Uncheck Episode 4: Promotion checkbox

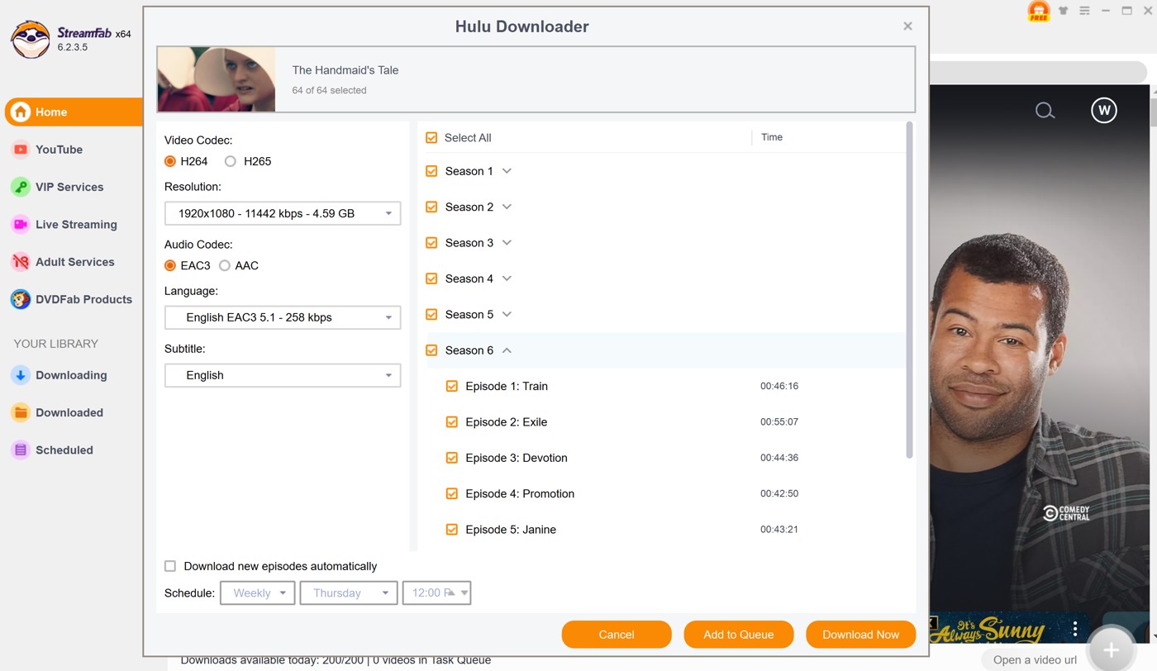pyautogui.click(x=452, y=493)
